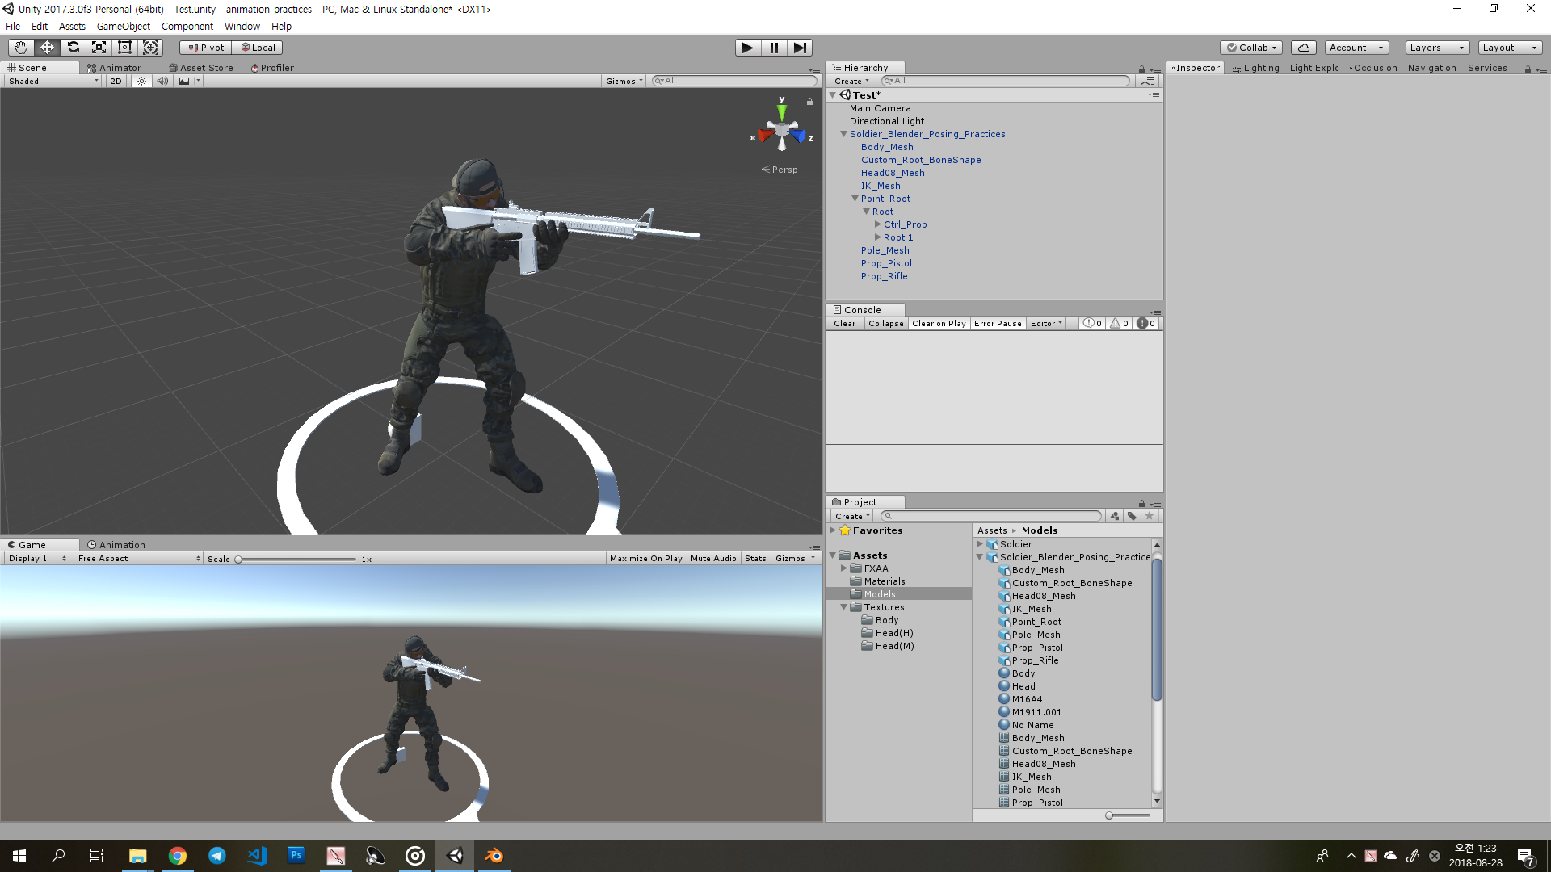This screenshot has width=1551, height=872.
Task: Open Free Aspect dropdown
Action: pos(138,559)
